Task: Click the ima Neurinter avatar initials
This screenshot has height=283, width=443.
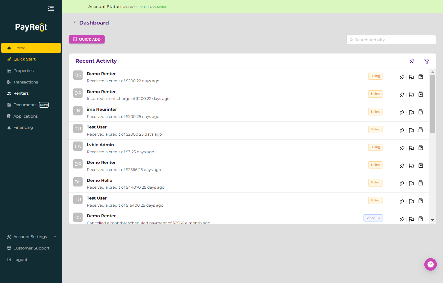Action: coord(78,111)
